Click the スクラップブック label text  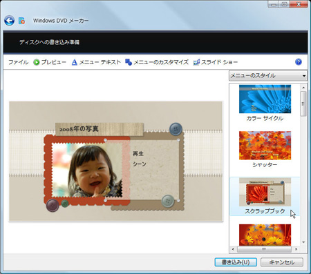click(x=265, y=211)
